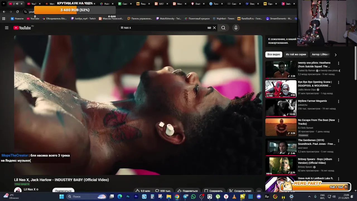Open Telegram from the taskbar
Image resolution: width=357 pixels, height=201 pixels.
185,197
